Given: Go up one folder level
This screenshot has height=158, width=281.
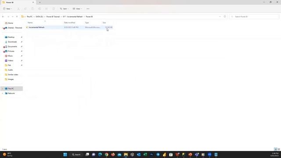Looking at the screenshot, I should [x=17, y=17].
